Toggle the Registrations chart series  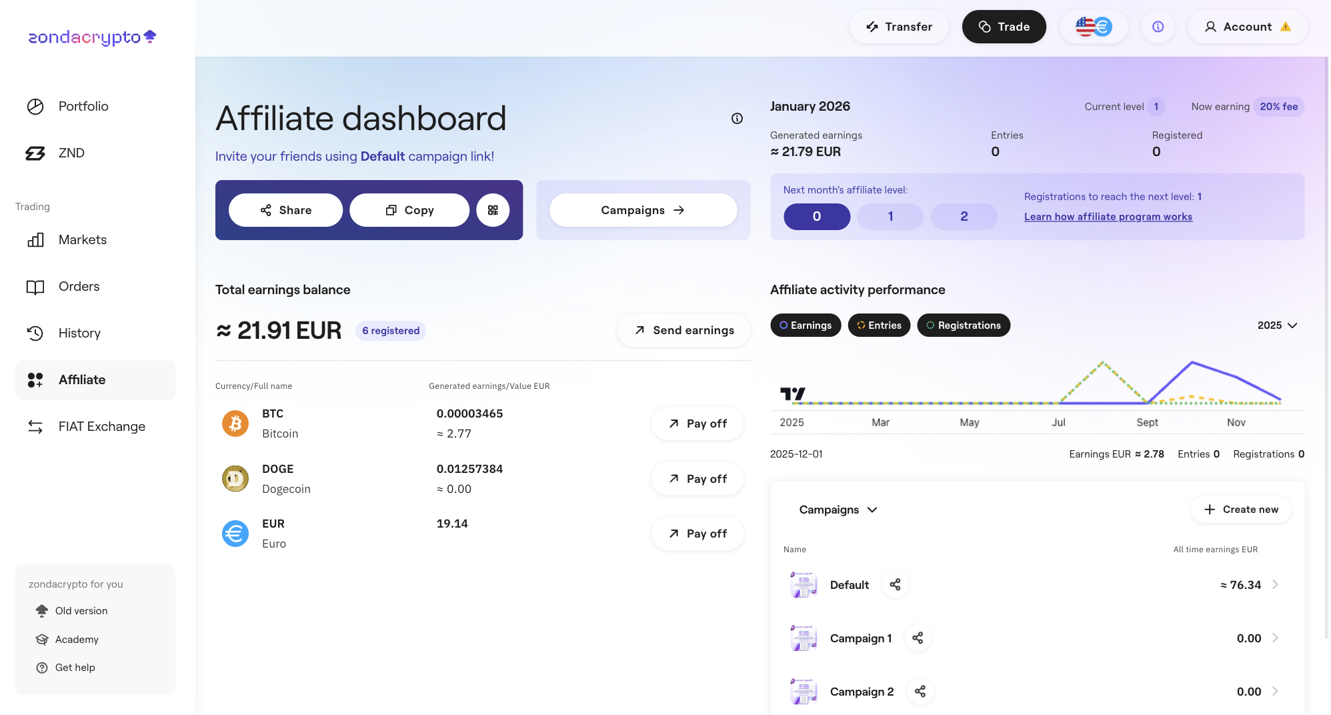[964, 325]
